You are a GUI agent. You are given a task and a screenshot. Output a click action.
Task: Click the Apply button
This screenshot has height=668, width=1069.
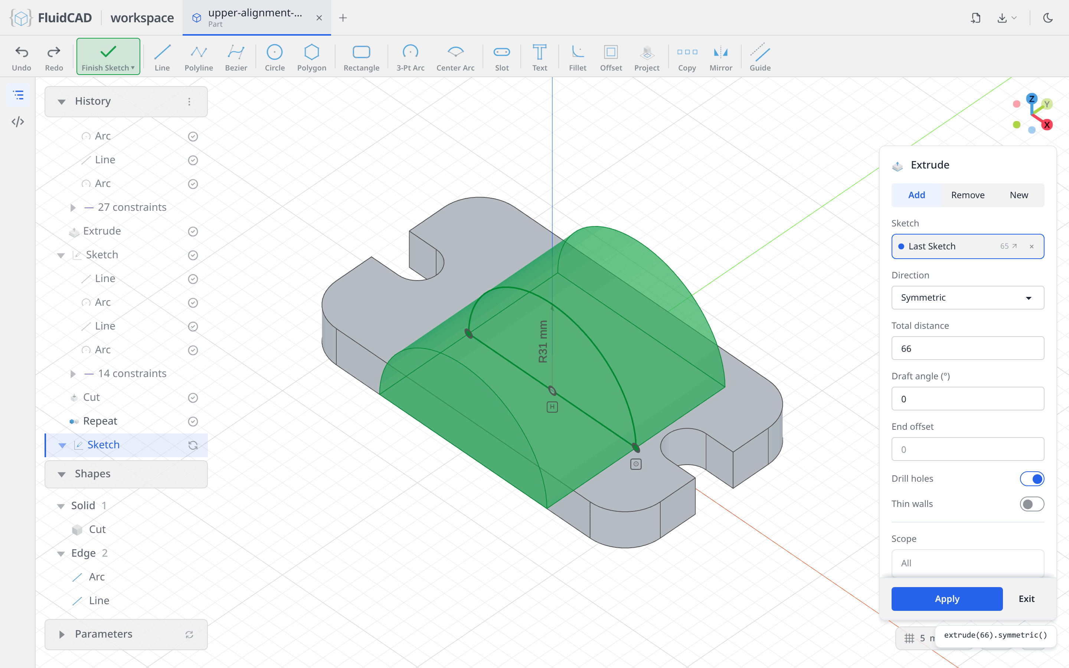click(x=947, y=599)
